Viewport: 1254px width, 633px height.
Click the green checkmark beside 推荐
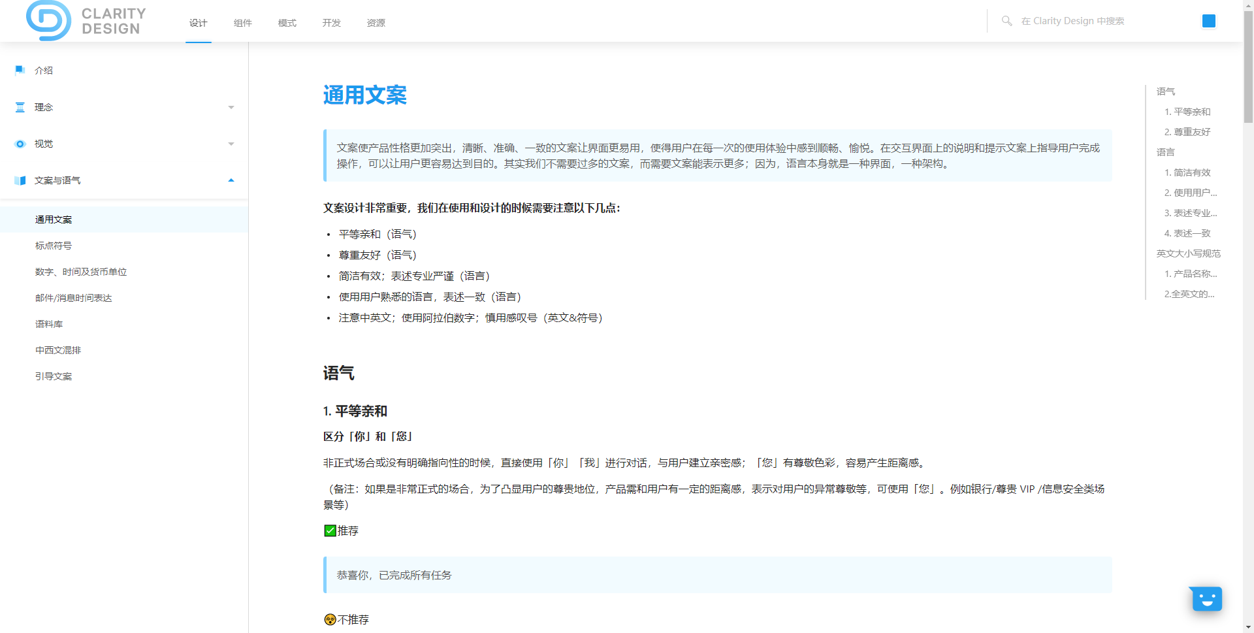coord(330,530)
